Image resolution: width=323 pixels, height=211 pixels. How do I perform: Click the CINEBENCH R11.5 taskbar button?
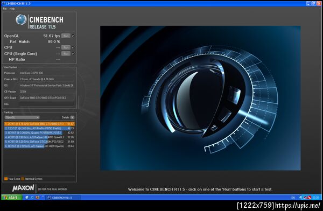[62, 198]
